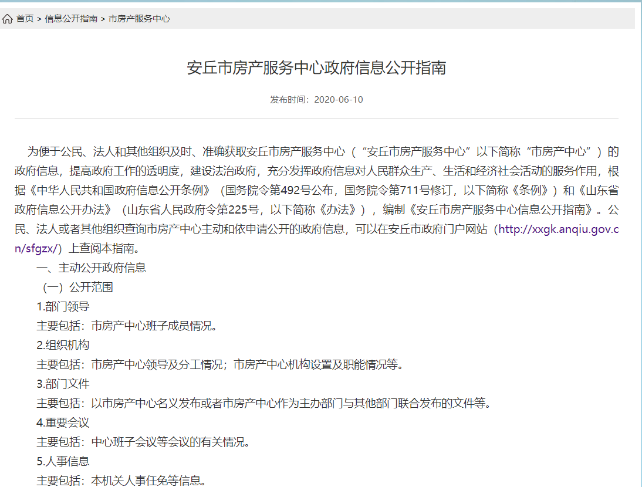
Task: Click the line 中心班子会议等会议的有关情况
Action: 143,442
